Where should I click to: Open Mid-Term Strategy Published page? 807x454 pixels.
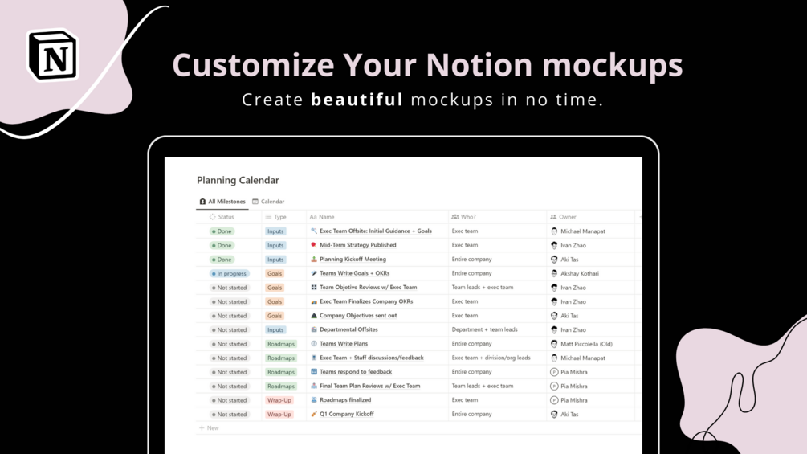coord(357,245)
